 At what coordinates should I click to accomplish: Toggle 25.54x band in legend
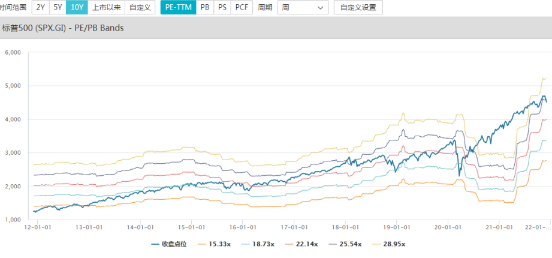(x=346, y=244)
